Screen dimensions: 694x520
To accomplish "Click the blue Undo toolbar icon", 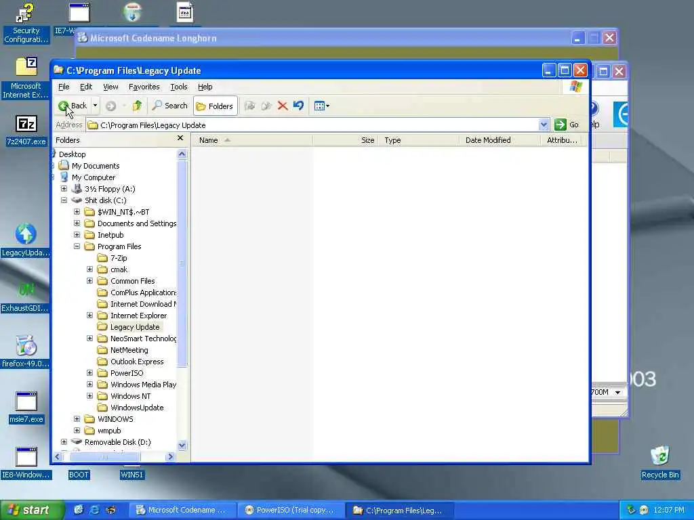I will (298, 106).
